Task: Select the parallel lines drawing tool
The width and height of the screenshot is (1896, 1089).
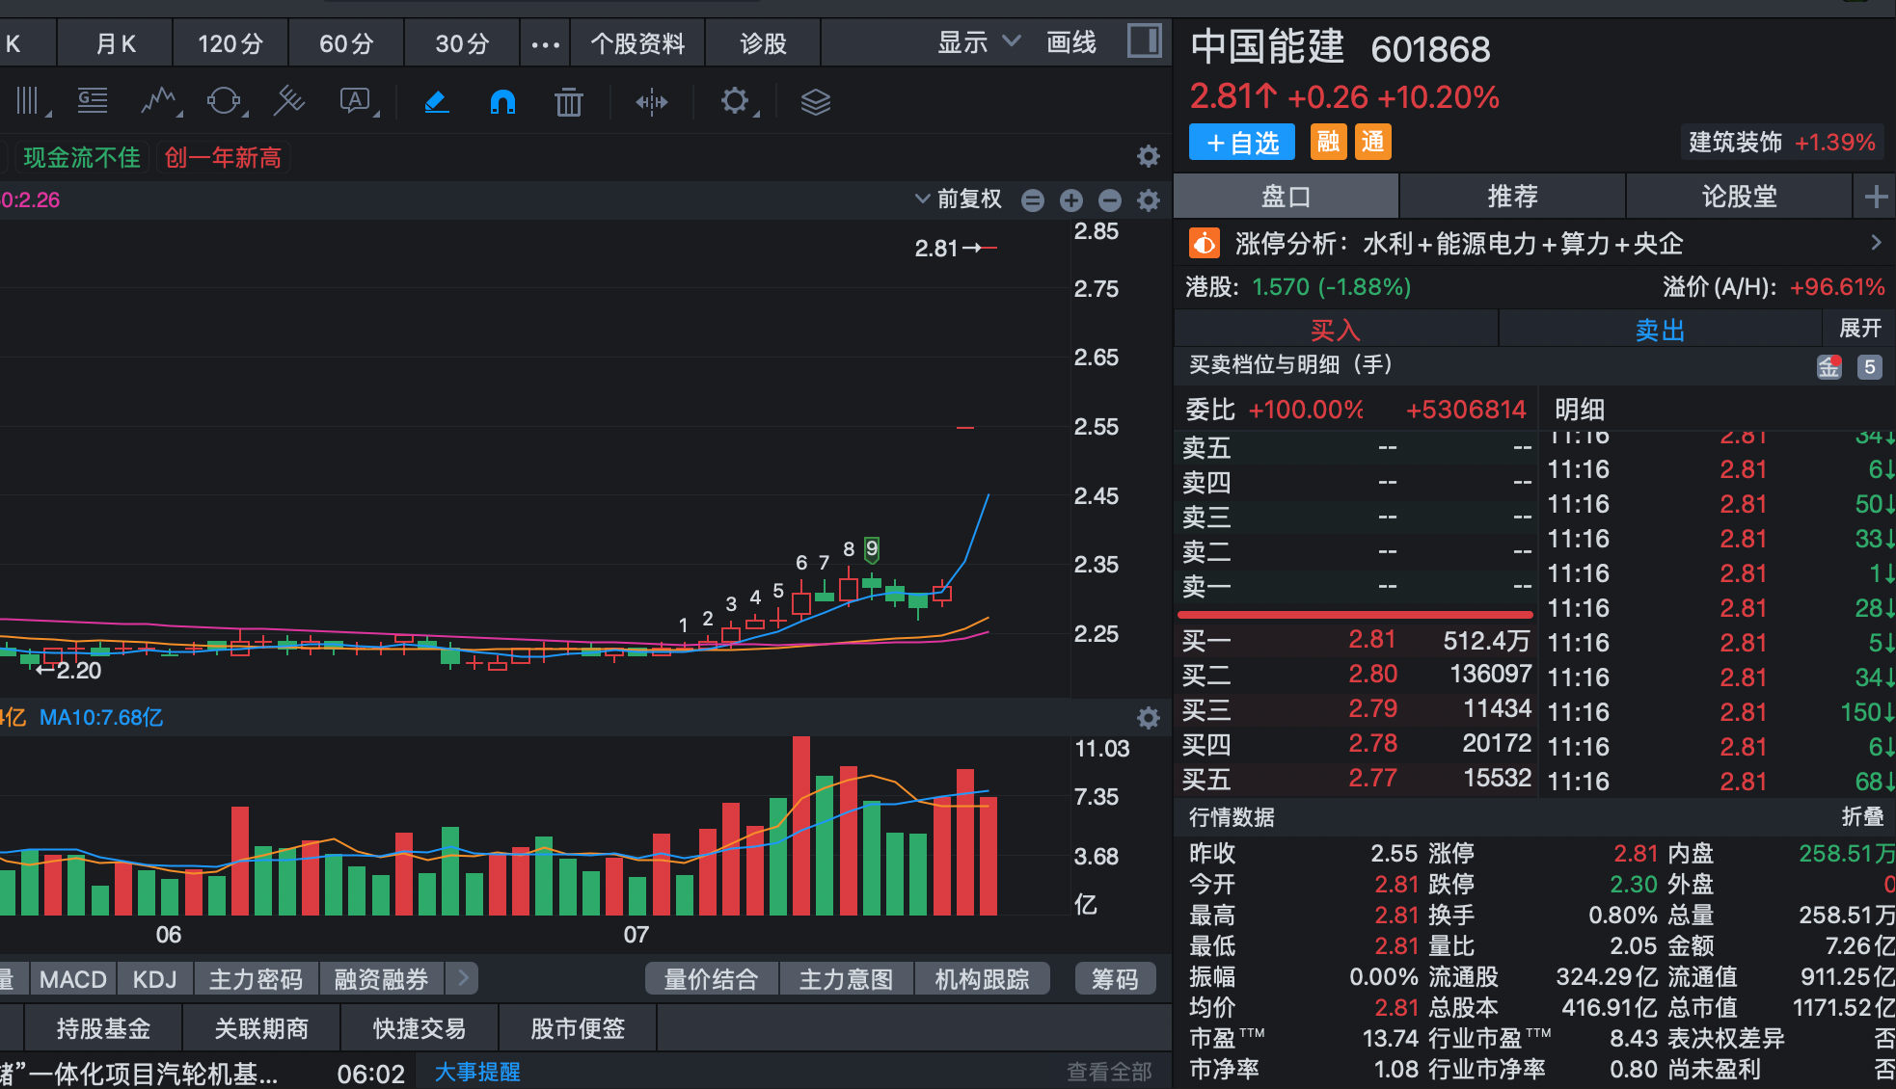Action: 28,101
